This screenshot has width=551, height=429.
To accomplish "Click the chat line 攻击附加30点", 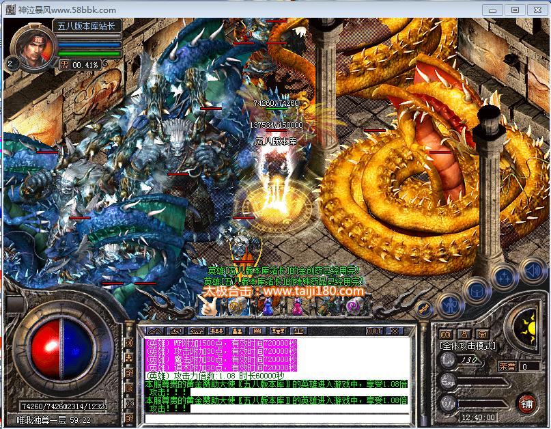I will click(x=221, y=351).
